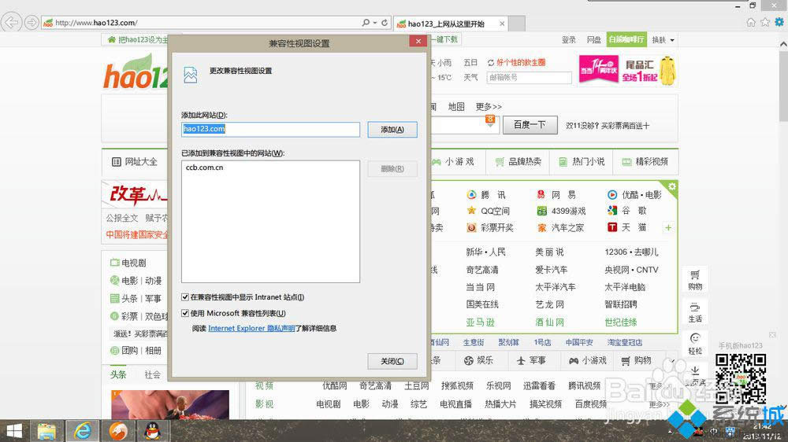Screen dimensions: 788x442
Task: Open the 精彩视频 navigation tab
Action: (x=645, y=161)
